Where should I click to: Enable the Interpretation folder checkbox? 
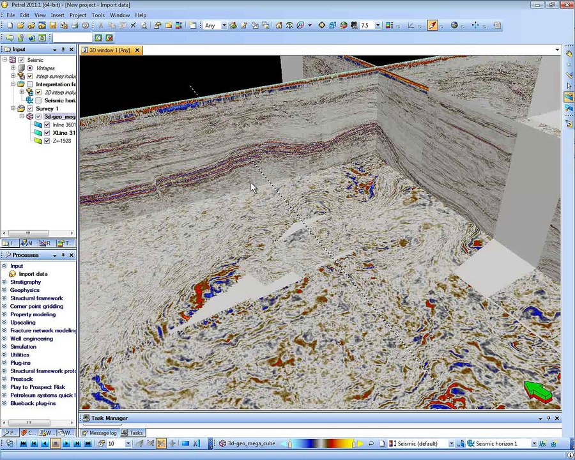click(30, 84)
